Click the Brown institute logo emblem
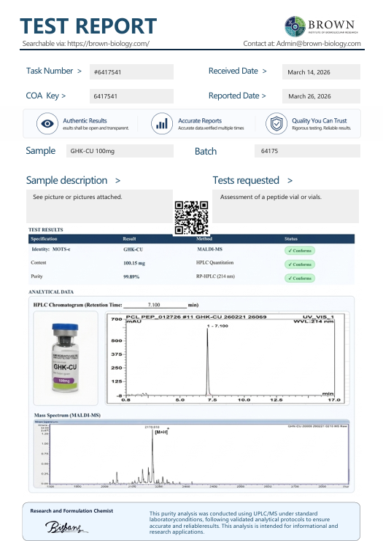Viewport: 383px width, 541px height. coord(295,26)
